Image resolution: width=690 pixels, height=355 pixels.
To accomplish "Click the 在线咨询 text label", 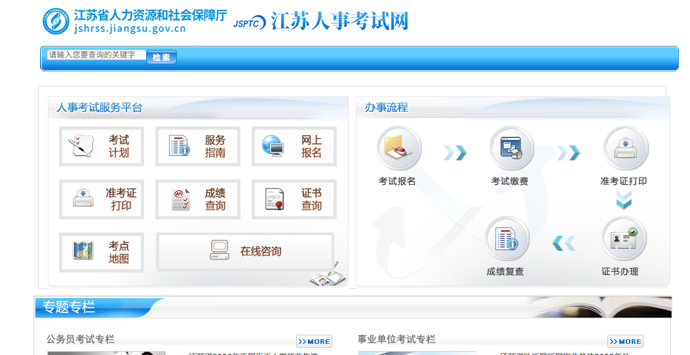I will tap(261, 251).
